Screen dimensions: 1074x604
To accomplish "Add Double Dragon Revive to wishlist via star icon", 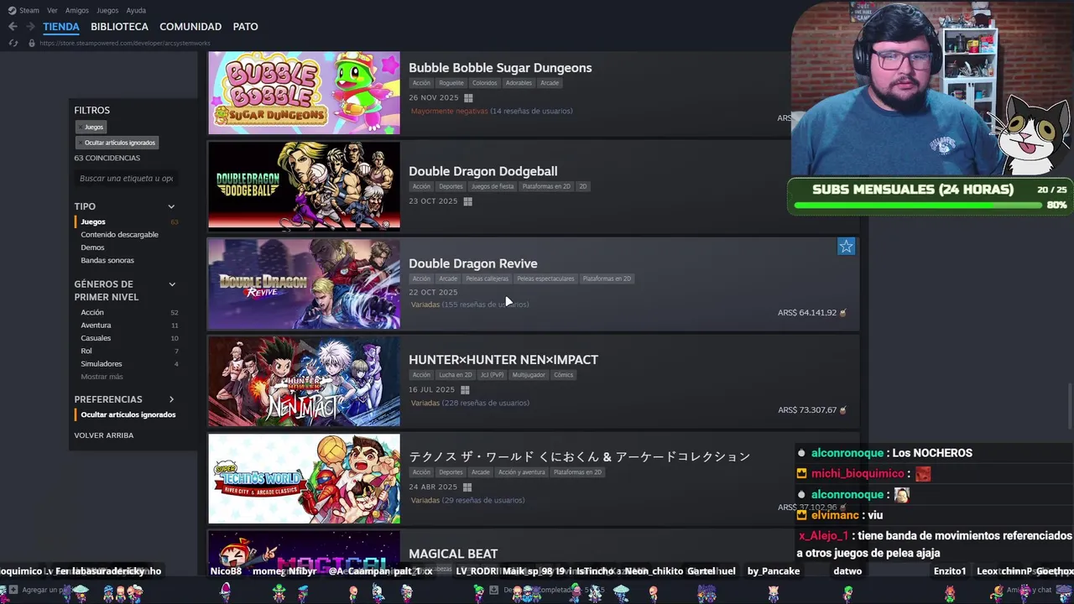I will [x=846, y=247].
